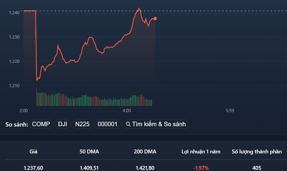Click the 1.237,60 price value

(33, 168)
